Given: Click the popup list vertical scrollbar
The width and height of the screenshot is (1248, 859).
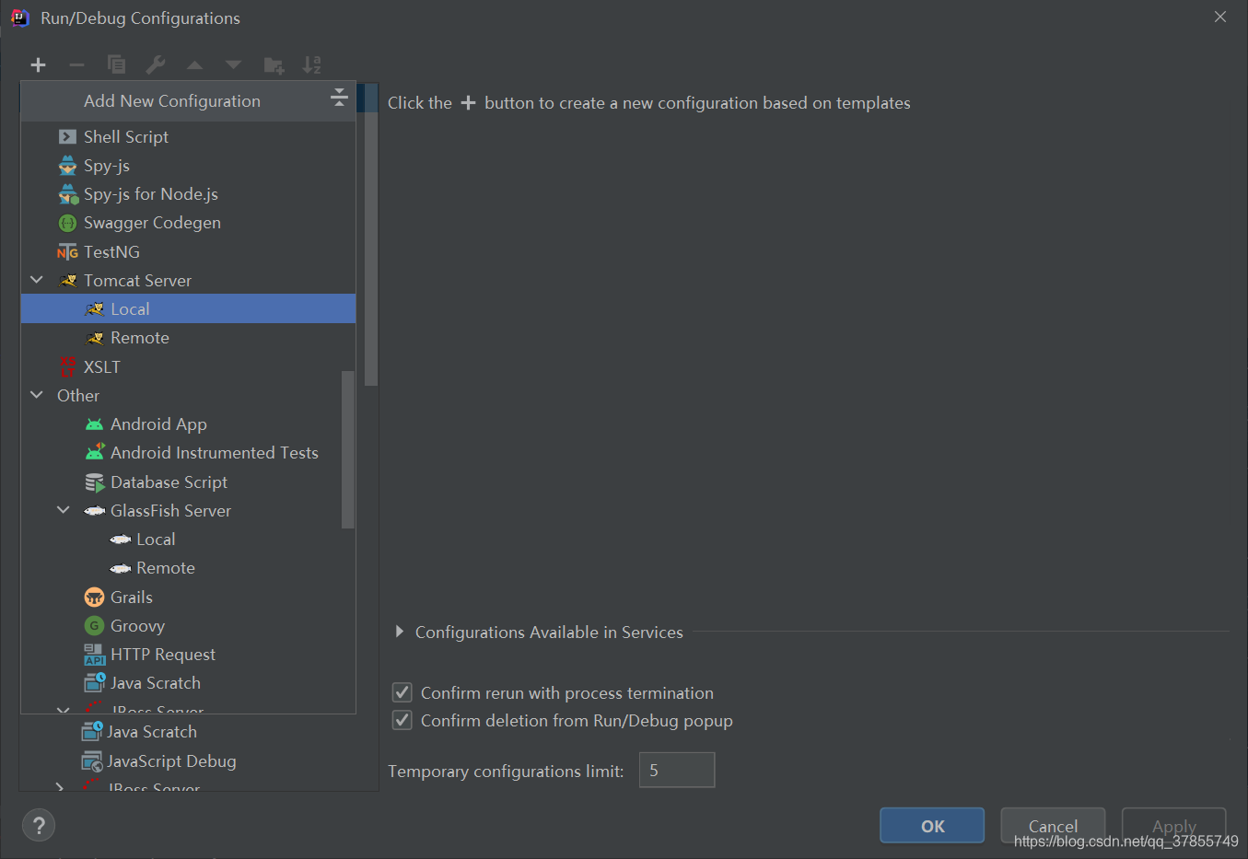Looking at the screenshot, I should pos(348,449).
